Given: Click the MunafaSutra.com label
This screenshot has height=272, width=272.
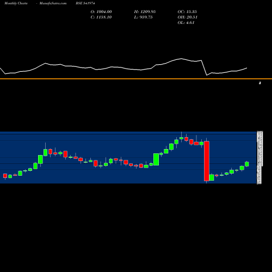Looking at the screenshot, I should pos(53,3).
